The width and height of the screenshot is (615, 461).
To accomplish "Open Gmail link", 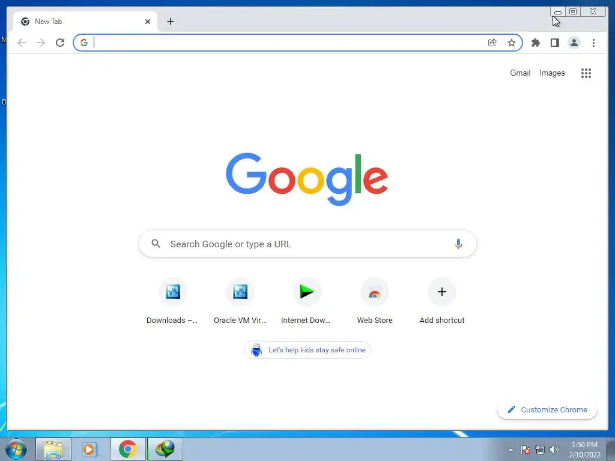I will click(520, 73).
